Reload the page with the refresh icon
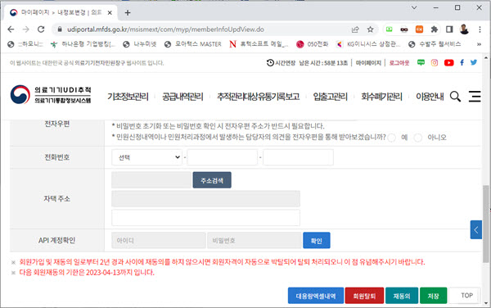Screen dimensions: 491x308 pos(41,29)
